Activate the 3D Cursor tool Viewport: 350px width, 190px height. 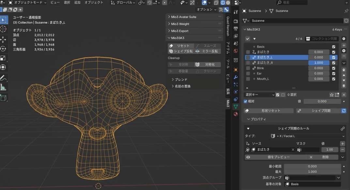point(3,29)
